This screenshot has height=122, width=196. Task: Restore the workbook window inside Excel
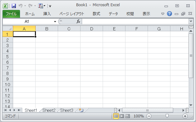pos(183,14)
